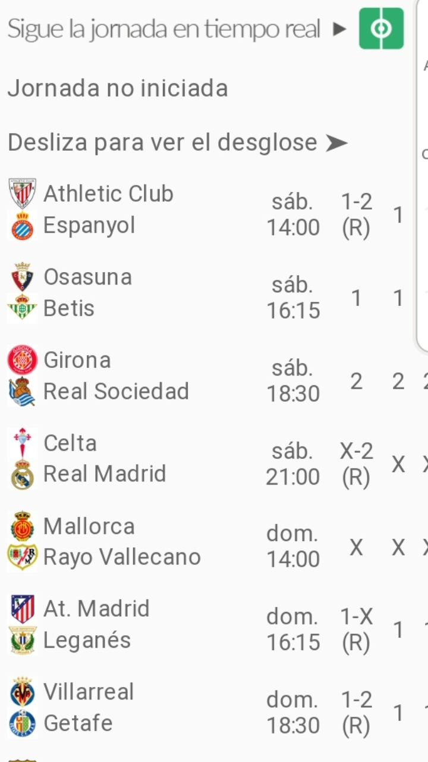Open 'Sigue la jornada en tiempo real' link
The height and width of the screenshot is (762, 428).
(163, 29)
